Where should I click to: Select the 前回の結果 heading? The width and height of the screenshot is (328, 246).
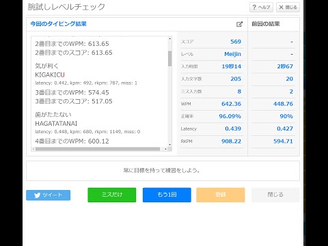[x=266, y=24]
